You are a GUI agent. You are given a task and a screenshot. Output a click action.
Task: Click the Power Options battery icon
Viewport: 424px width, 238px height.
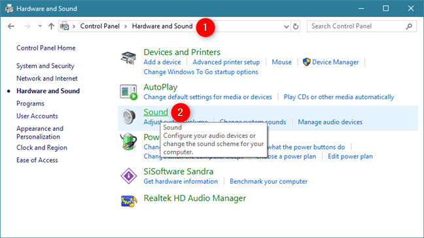coord(128,141)
